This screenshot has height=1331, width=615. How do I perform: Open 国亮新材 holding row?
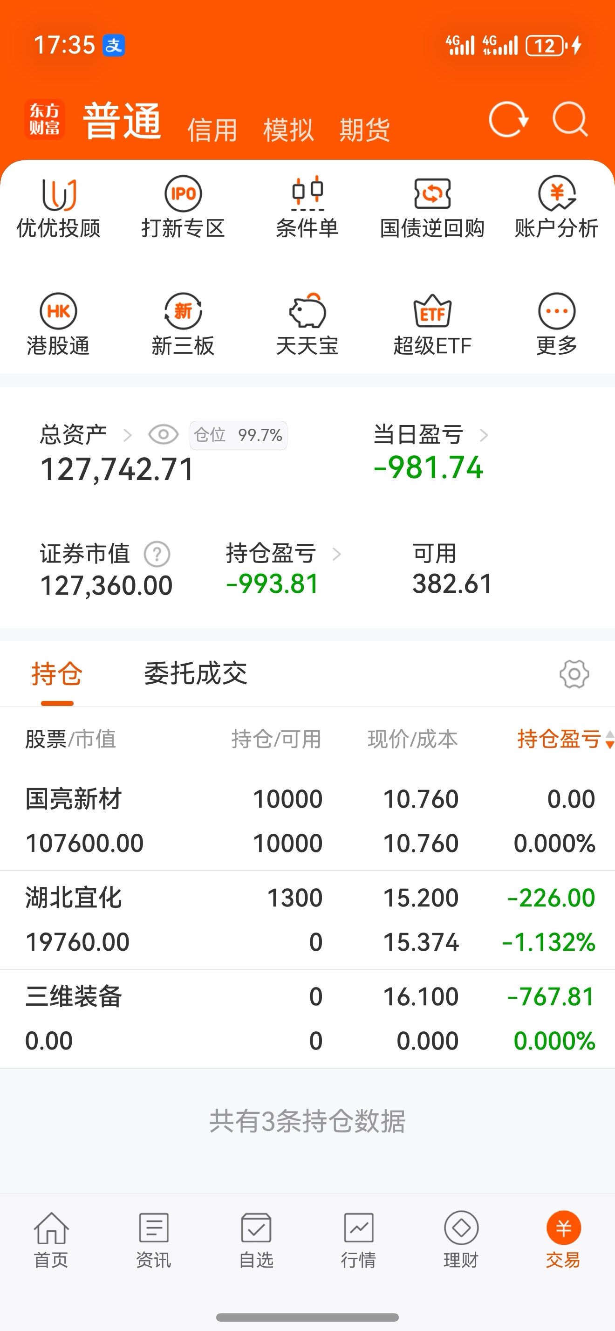307,821
